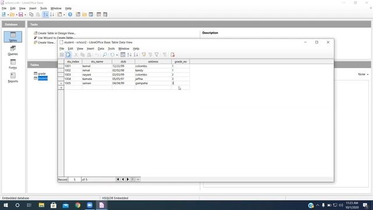Image resolution: width=373 pixels, height=210 pixels.
Task: Click Open folder icon in main toolbar
Action: click(12, 15)
